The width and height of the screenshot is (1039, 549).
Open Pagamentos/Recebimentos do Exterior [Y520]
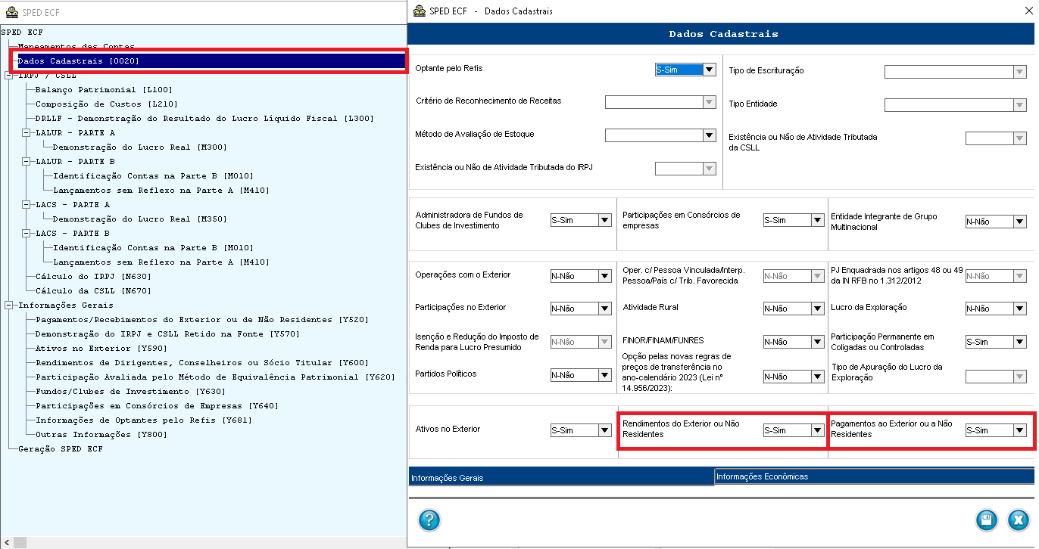tap(202, 320)
